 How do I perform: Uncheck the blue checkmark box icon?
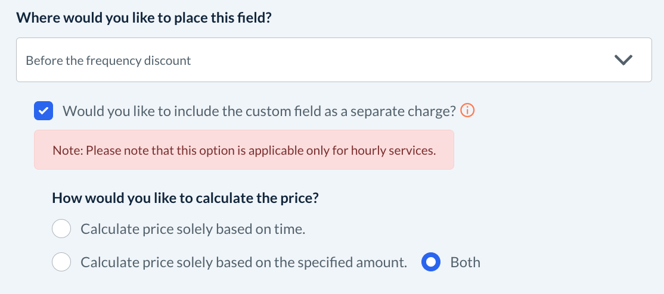coord(44,111)
